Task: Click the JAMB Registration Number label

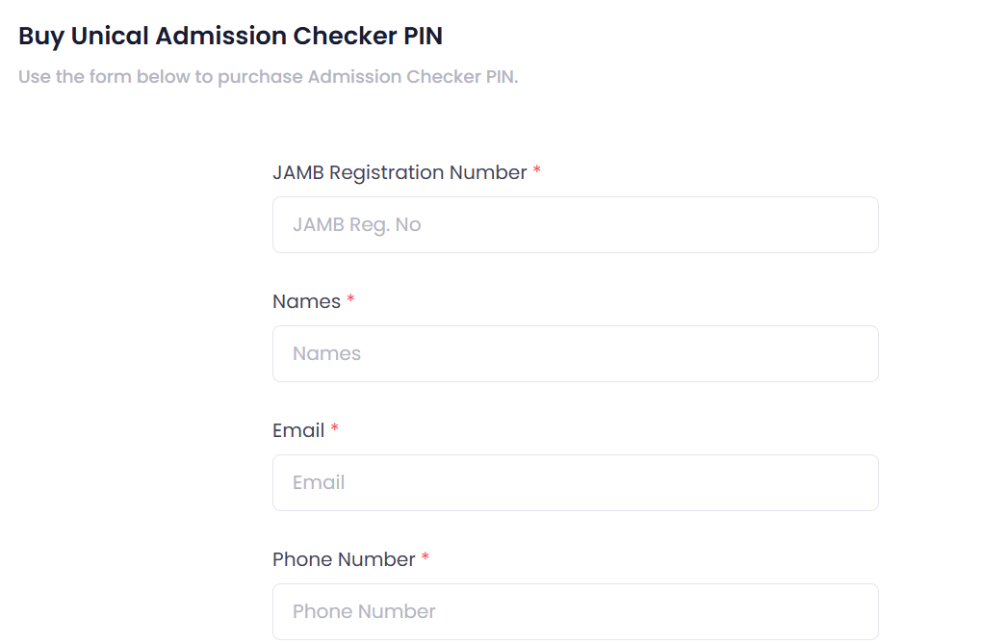Action: point(397,172)
